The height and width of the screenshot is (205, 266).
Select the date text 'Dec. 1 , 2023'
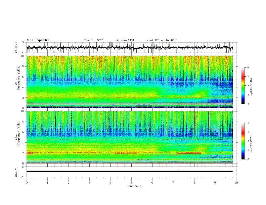(94, 40)
